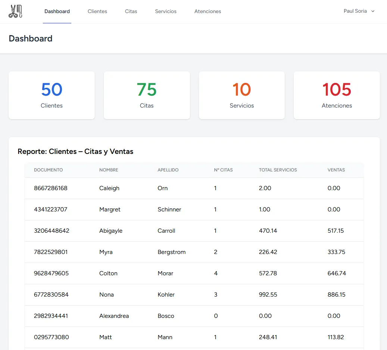
Task: Click the VENTAS column header
Action: point(336,170)
